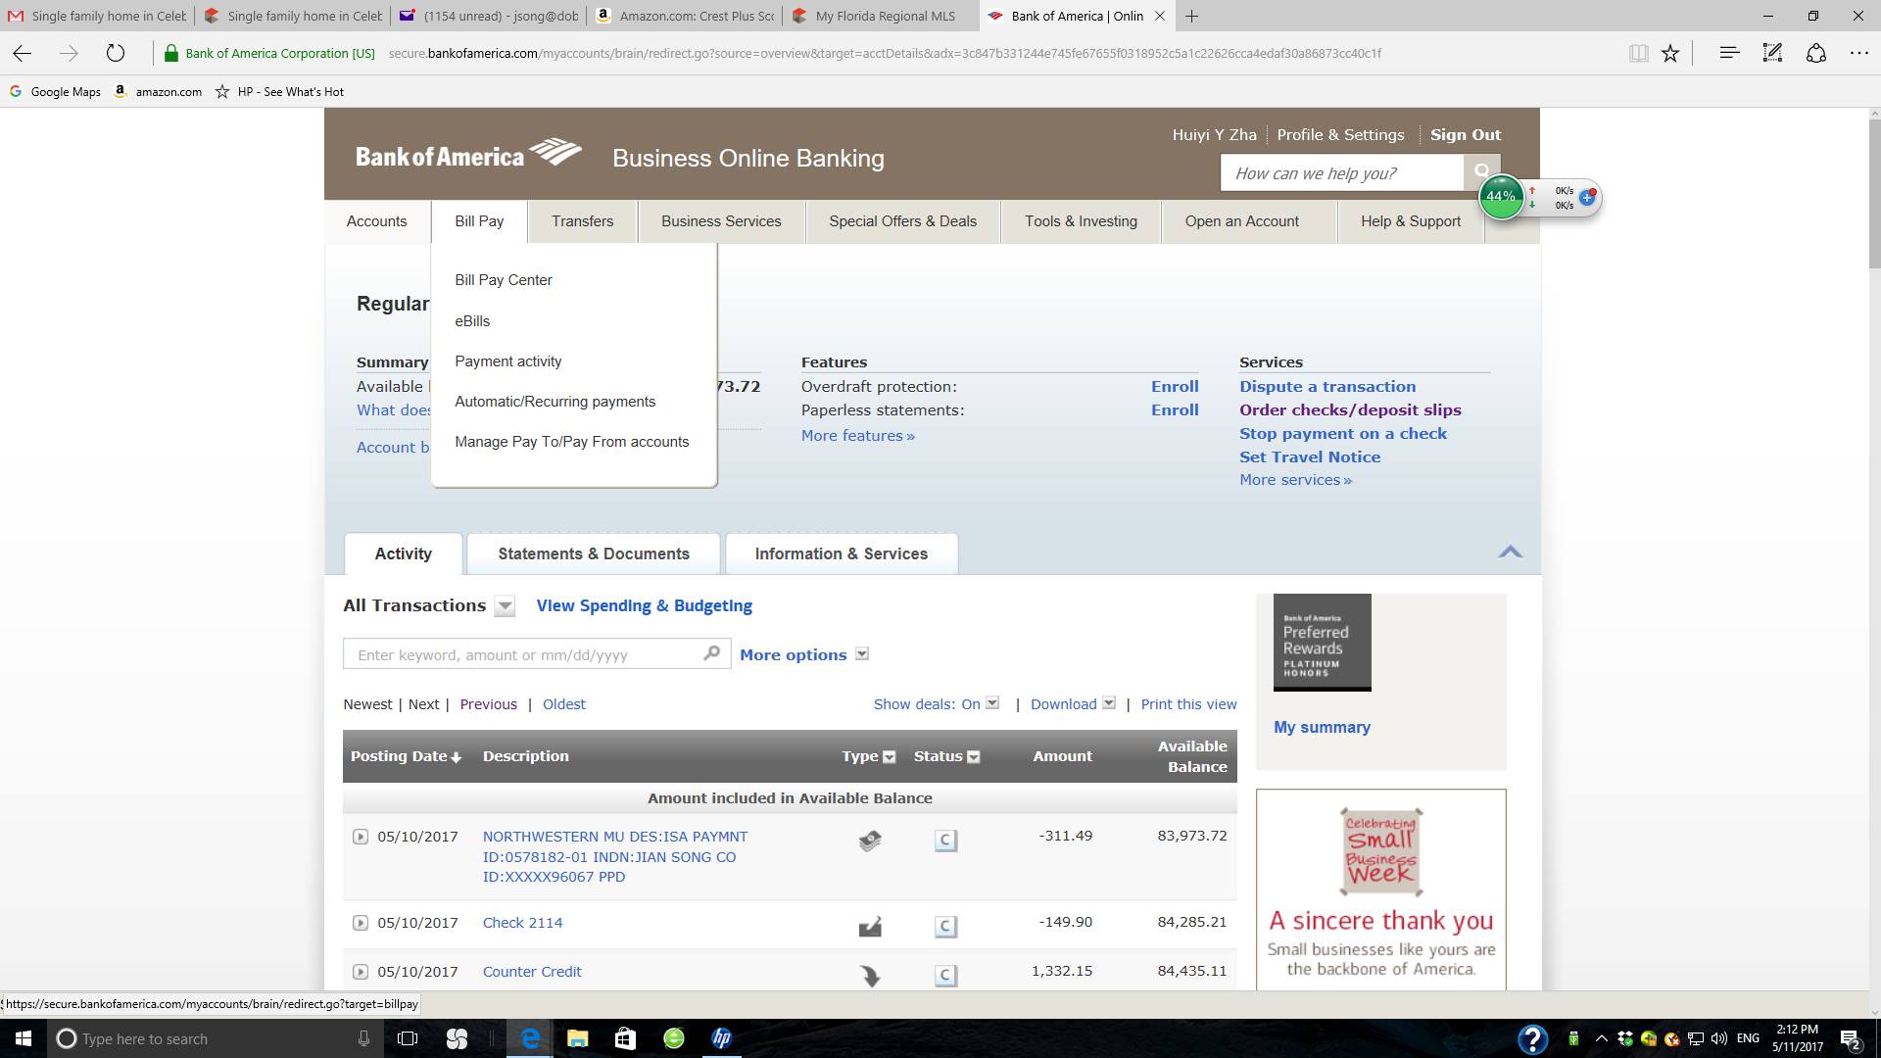Click Sign Out link
Image resolution: width=1881 pixels, height=1058 pixels.
(x=1465, y=135)
